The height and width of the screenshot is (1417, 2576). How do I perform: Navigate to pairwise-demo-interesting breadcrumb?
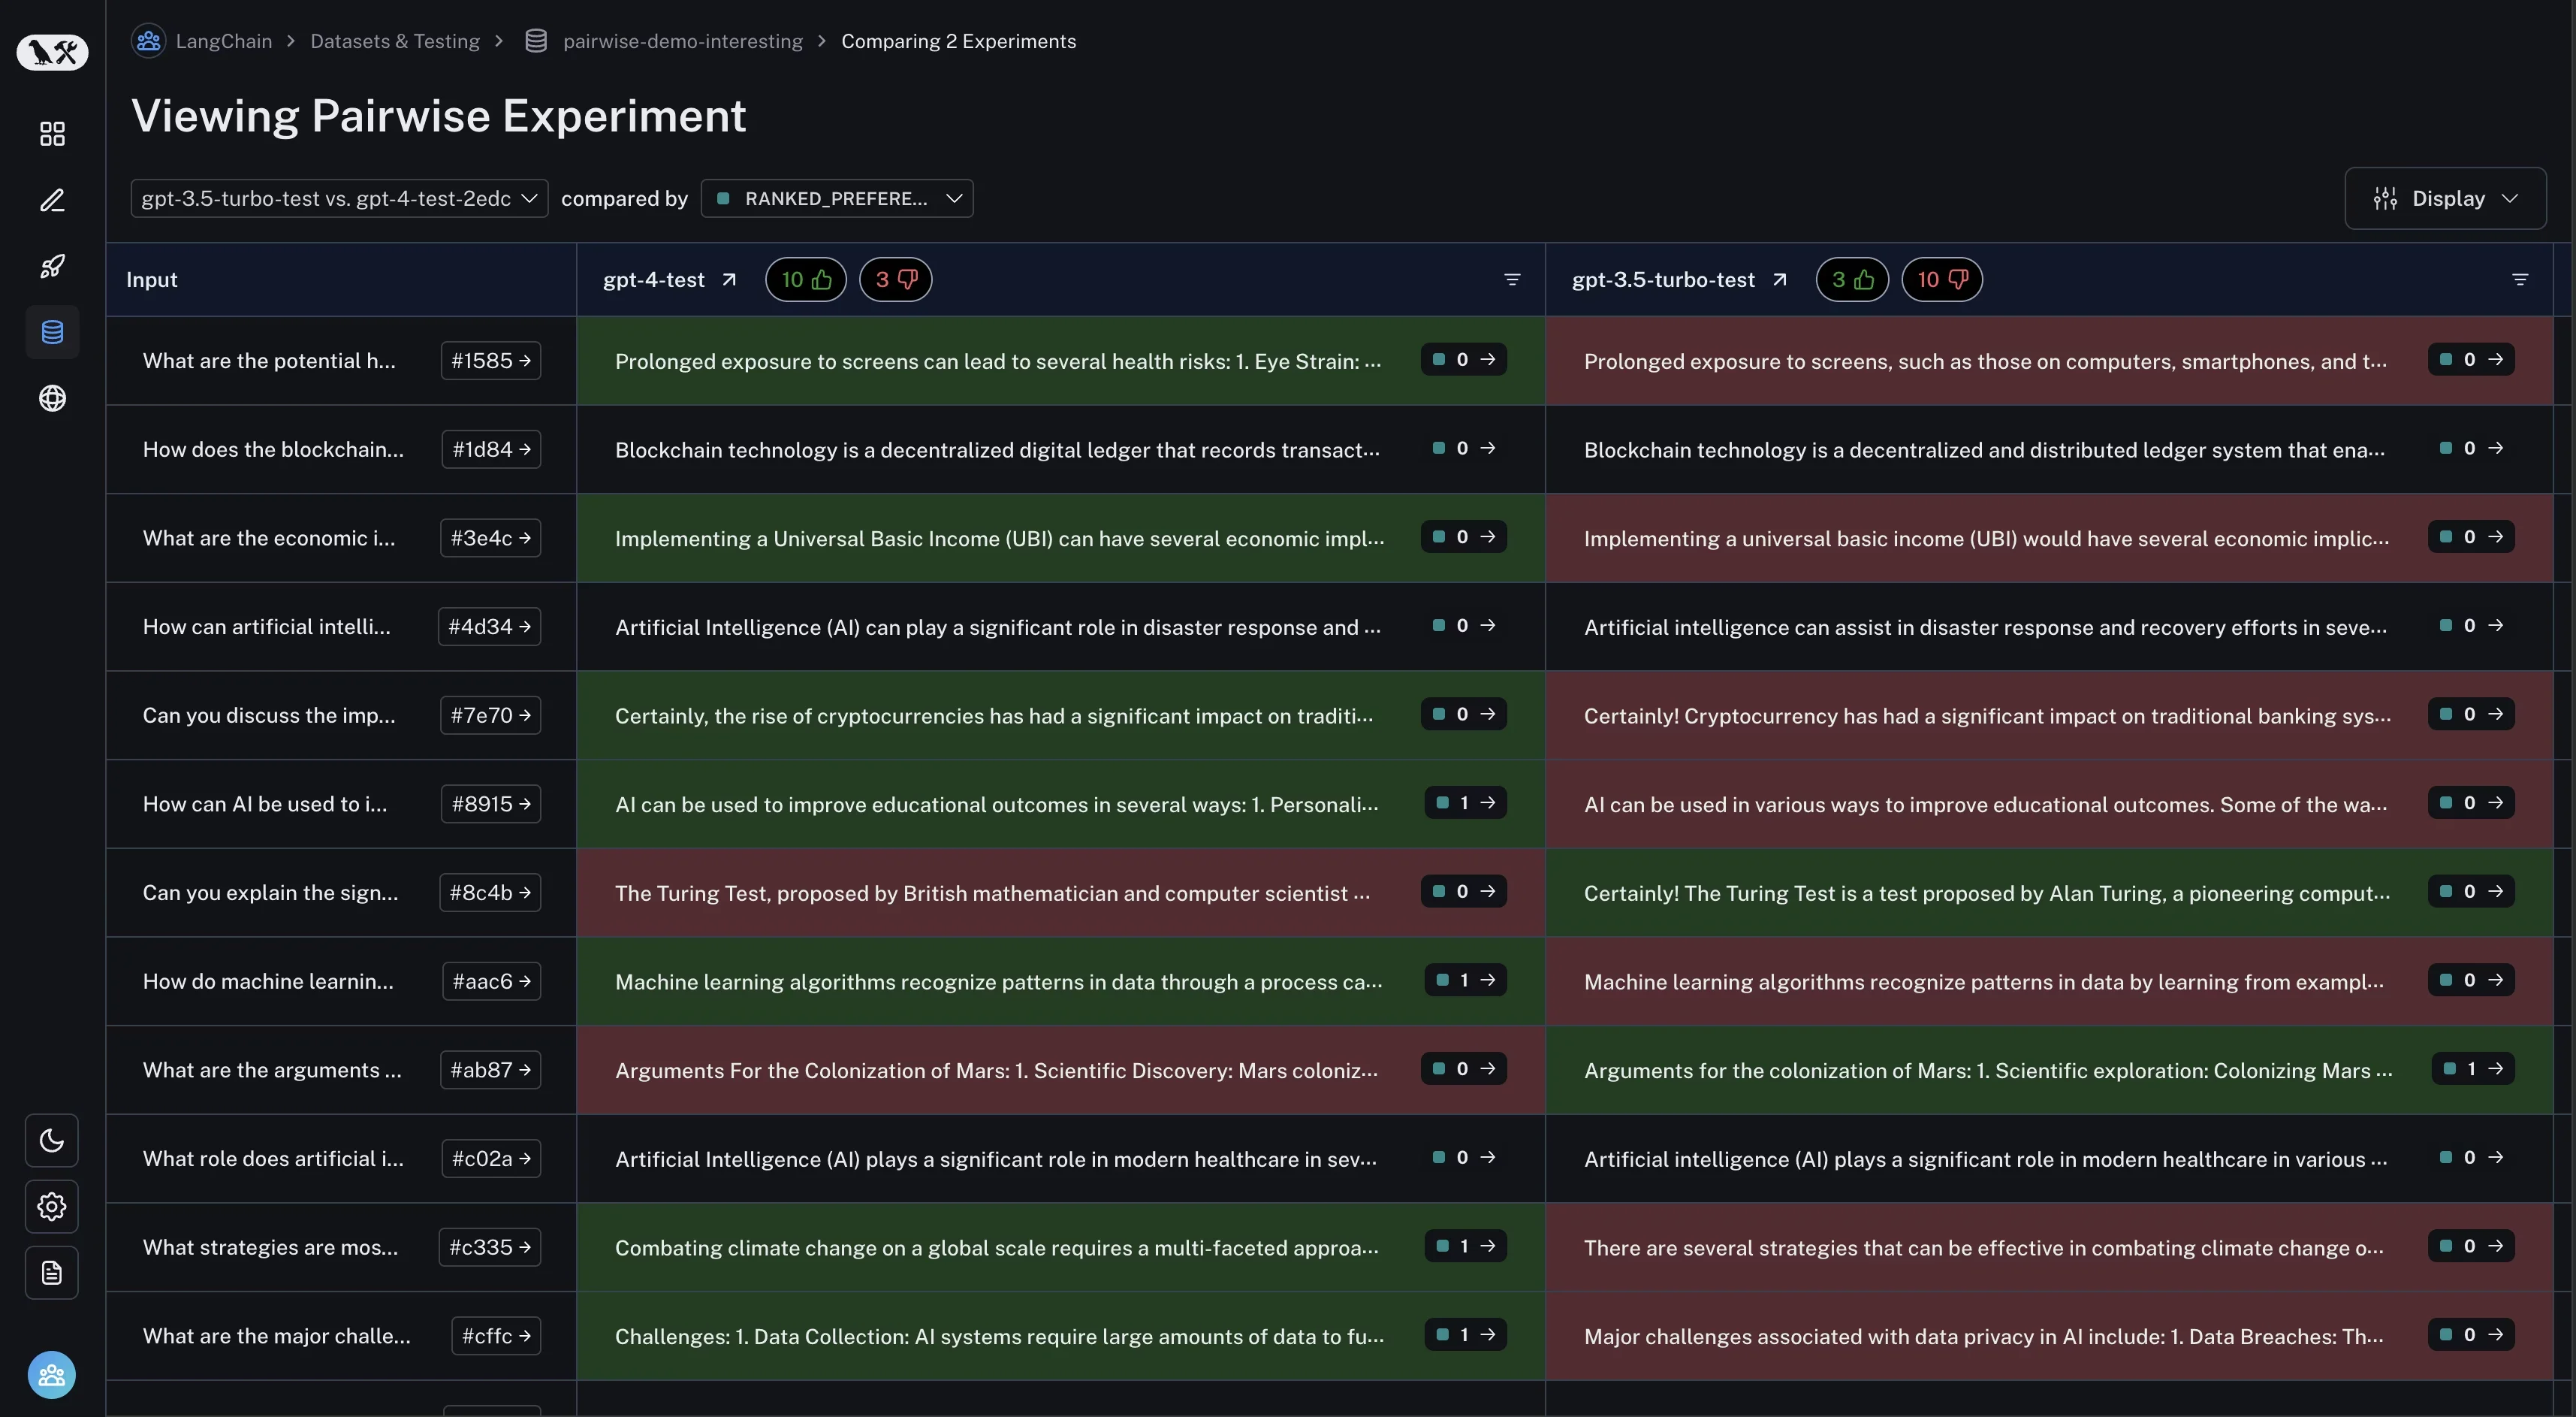coord(682,41)
